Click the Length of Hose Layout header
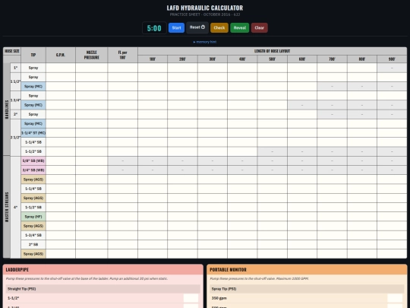 [273, 51]
